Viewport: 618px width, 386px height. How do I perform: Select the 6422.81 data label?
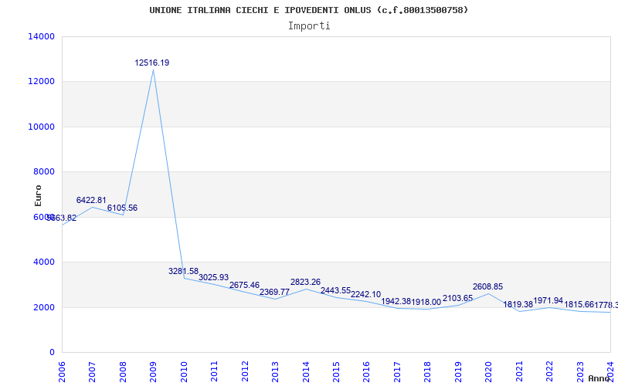click(x=91, y=200)
